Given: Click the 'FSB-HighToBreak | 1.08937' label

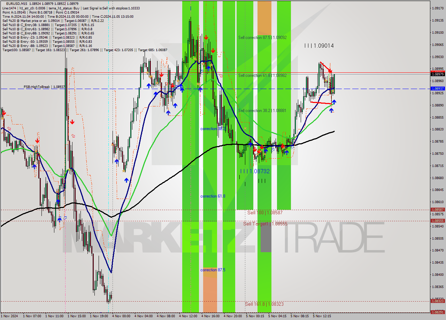Looking at the screenshot, I should click(x=44, y=87).
